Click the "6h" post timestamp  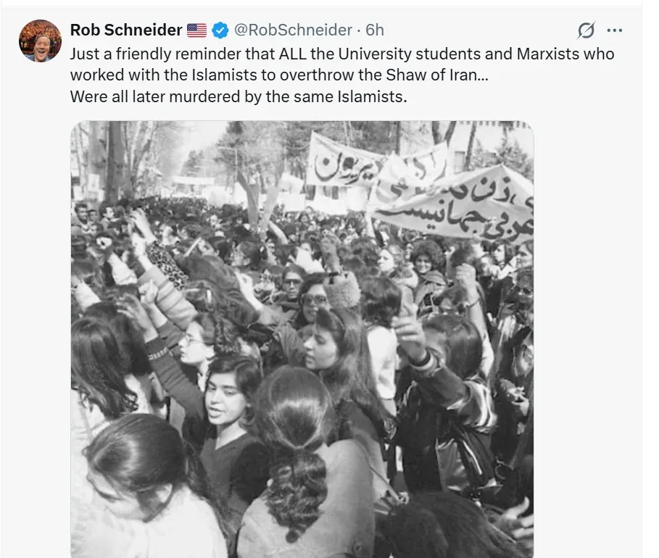[375, 30]
